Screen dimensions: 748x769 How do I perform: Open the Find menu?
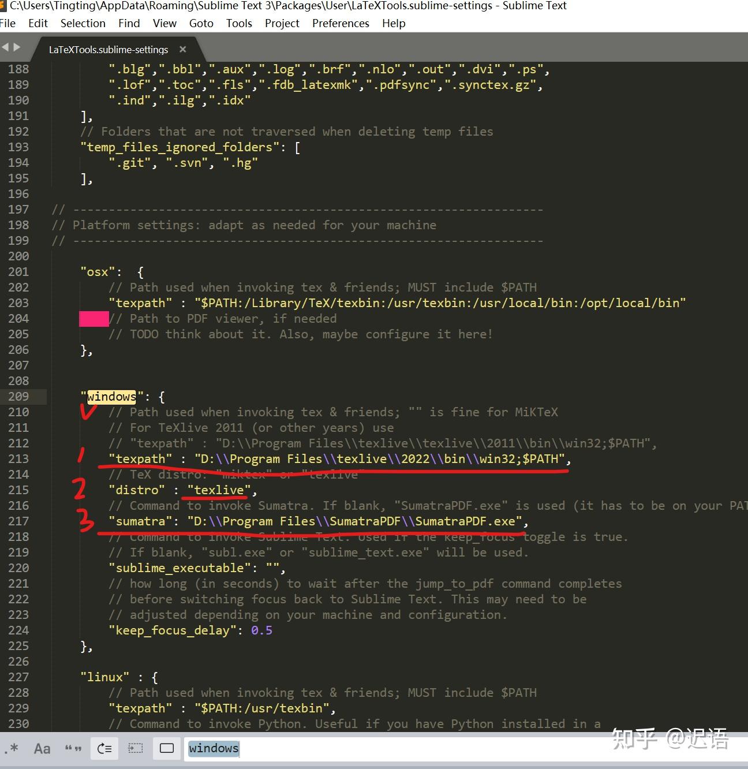tap(129, 23)
